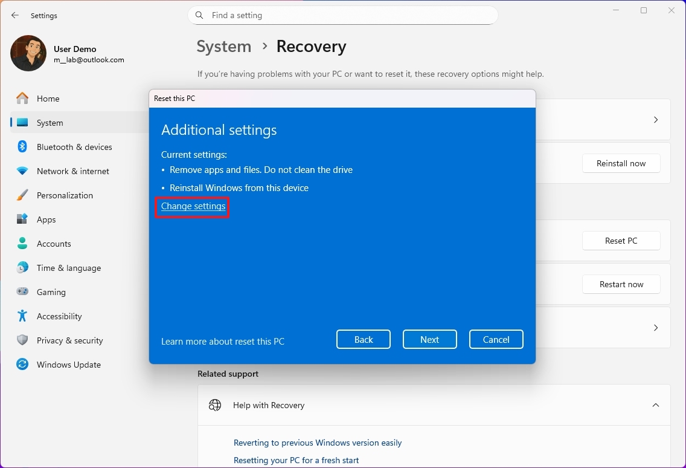Click the Windows Update sync icon
This screenshot has width=686, height=468.
pos(22,365)
